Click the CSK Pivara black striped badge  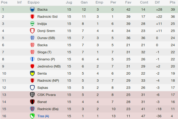[x=32, y=95]
